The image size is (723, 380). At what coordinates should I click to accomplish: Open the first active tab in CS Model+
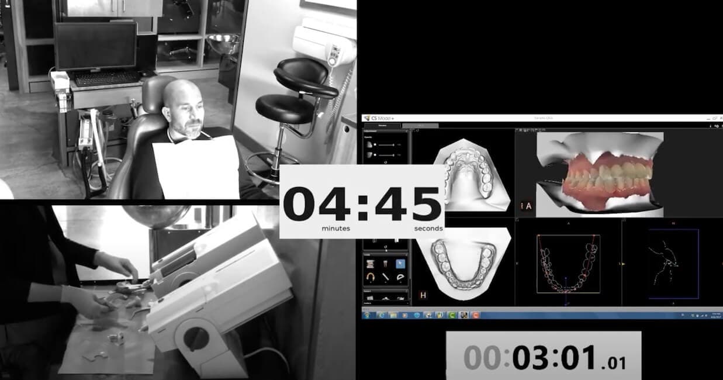pos(382,126)
